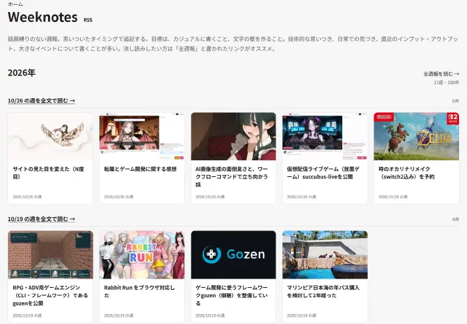This screenshot has width=467, height=324.
Task: Open the マリンピア日本海の年パス article title
Action: [x=323, y=291]
